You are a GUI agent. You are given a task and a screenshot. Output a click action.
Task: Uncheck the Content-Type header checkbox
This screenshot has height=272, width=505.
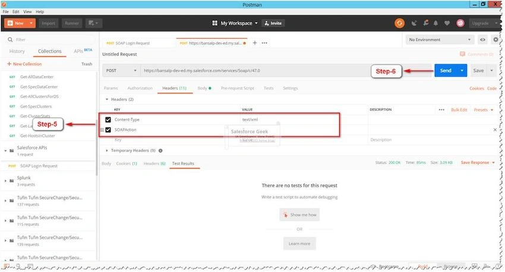(x=108, y=120)
